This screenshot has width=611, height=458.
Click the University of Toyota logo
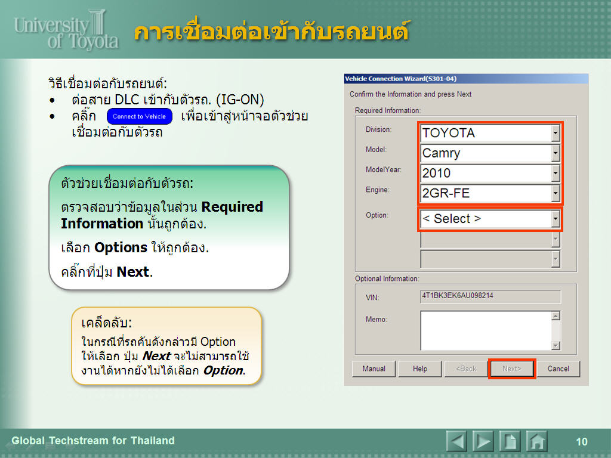point(66,30)
